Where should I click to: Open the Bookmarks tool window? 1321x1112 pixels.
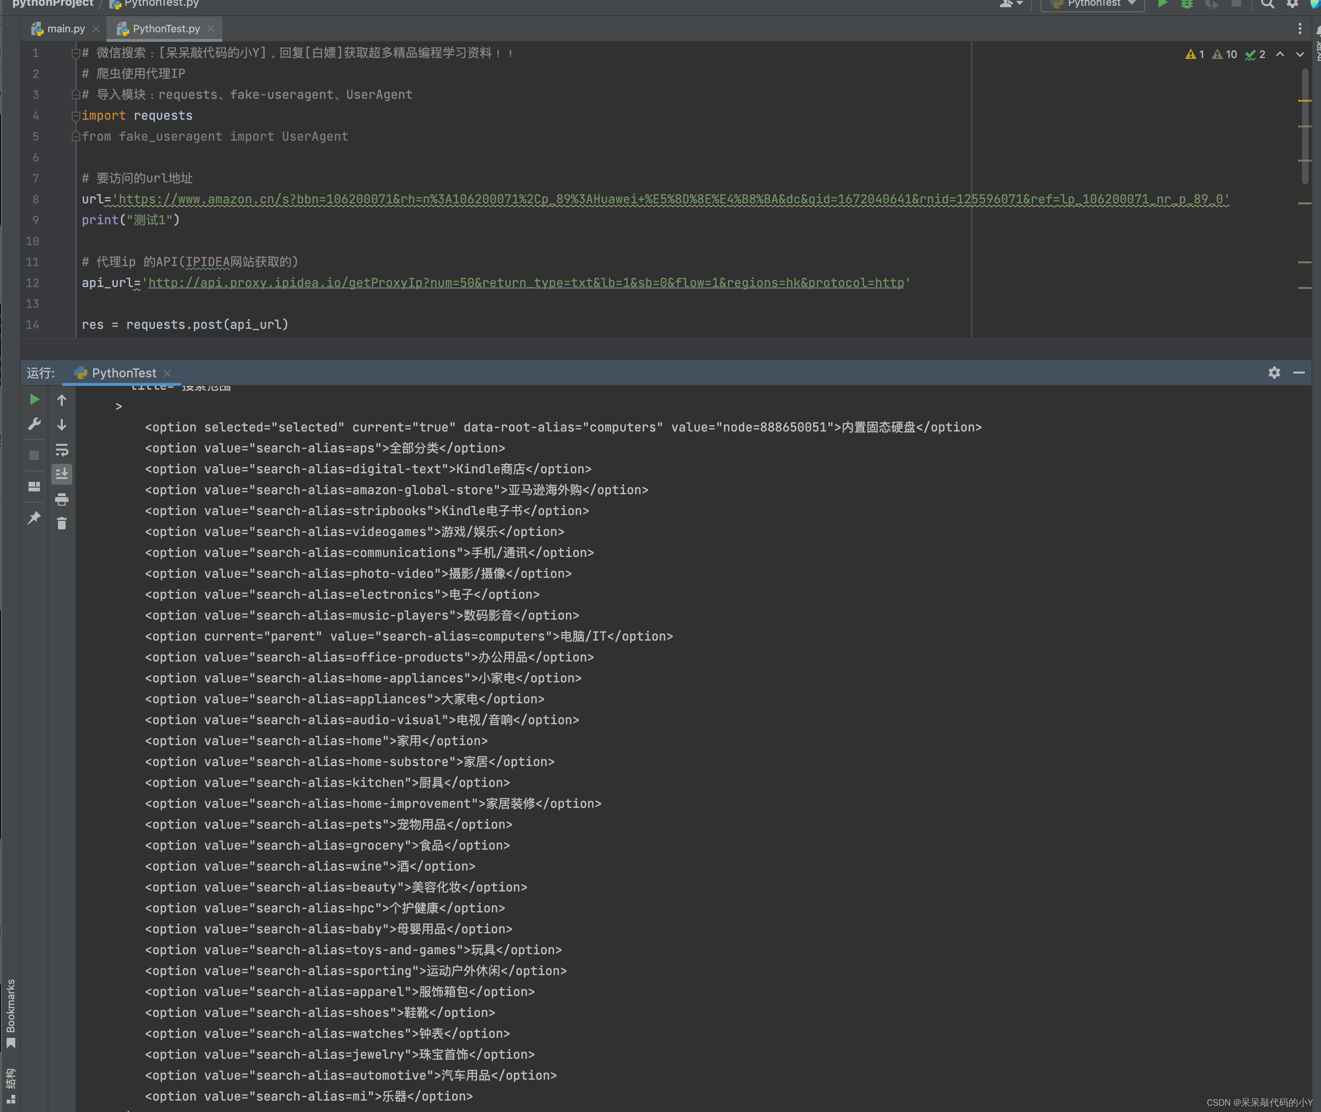pyautogui.click(x=10, y=1014)
